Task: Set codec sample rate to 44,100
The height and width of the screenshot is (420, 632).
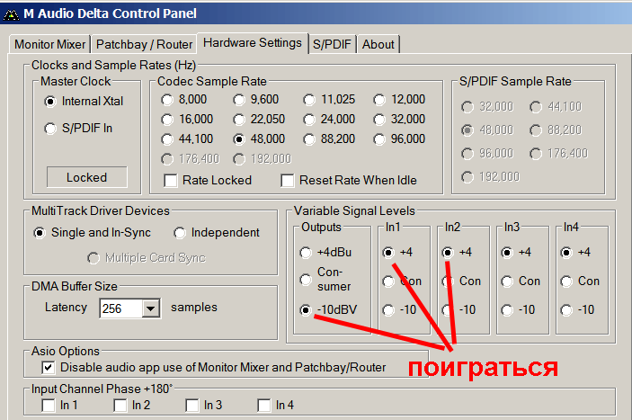Action: pyautogui.click(x=167, y=139)
